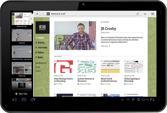Bookmark this page with the star

[145, 14]
